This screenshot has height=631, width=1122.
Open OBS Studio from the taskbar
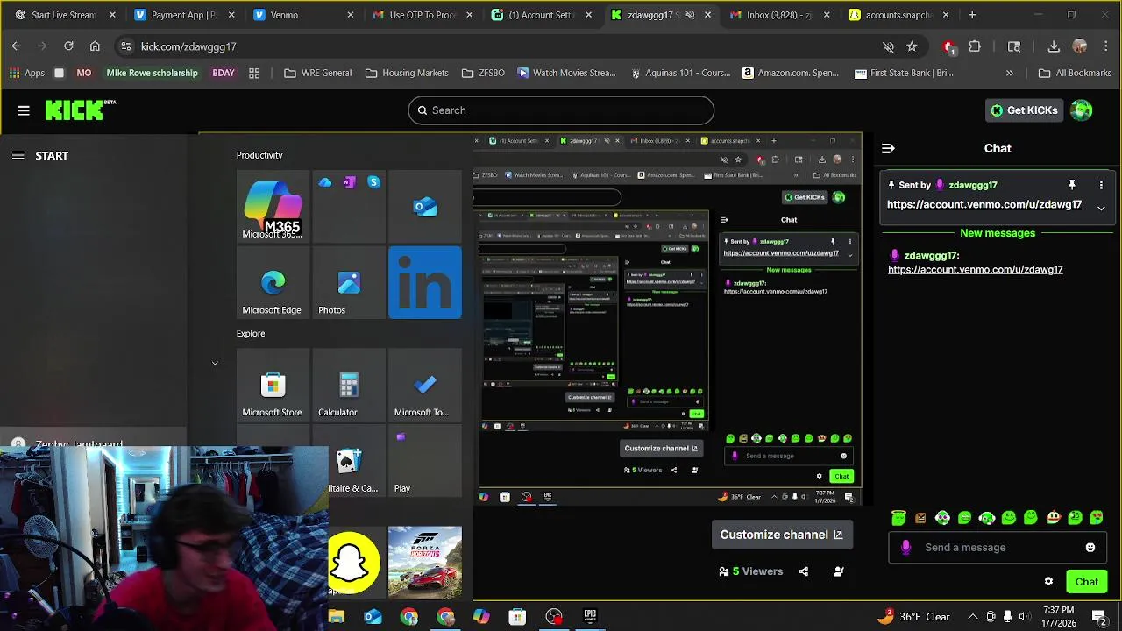click(554, 617)
